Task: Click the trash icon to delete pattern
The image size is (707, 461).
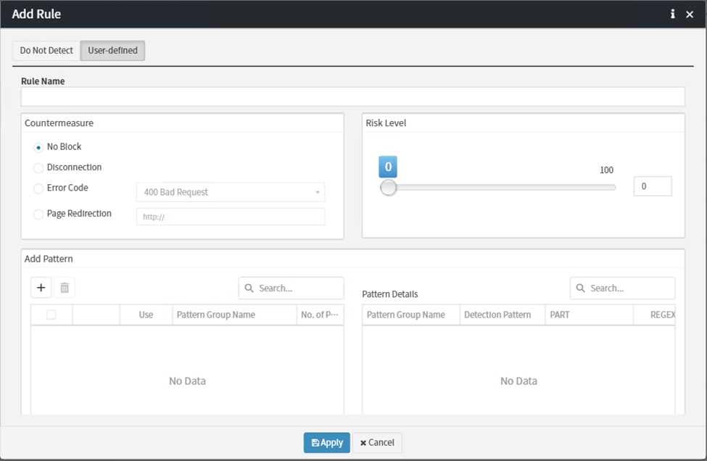Action: [65, 288]
